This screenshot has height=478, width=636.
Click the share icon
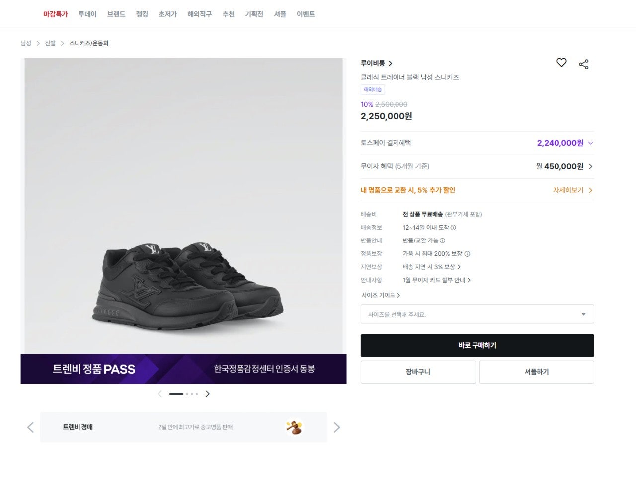[584, 64]
